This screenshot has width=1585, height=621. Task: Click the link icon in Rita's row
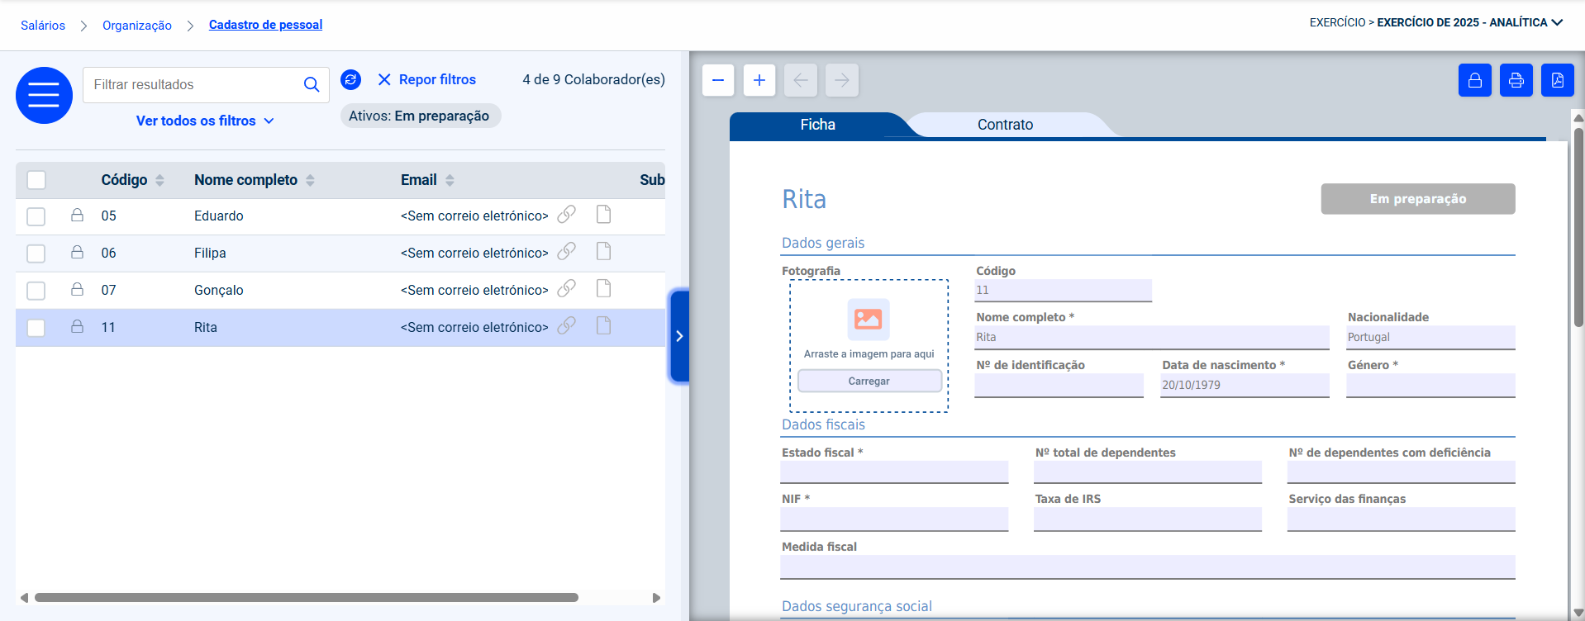click(x=566, y=326)
